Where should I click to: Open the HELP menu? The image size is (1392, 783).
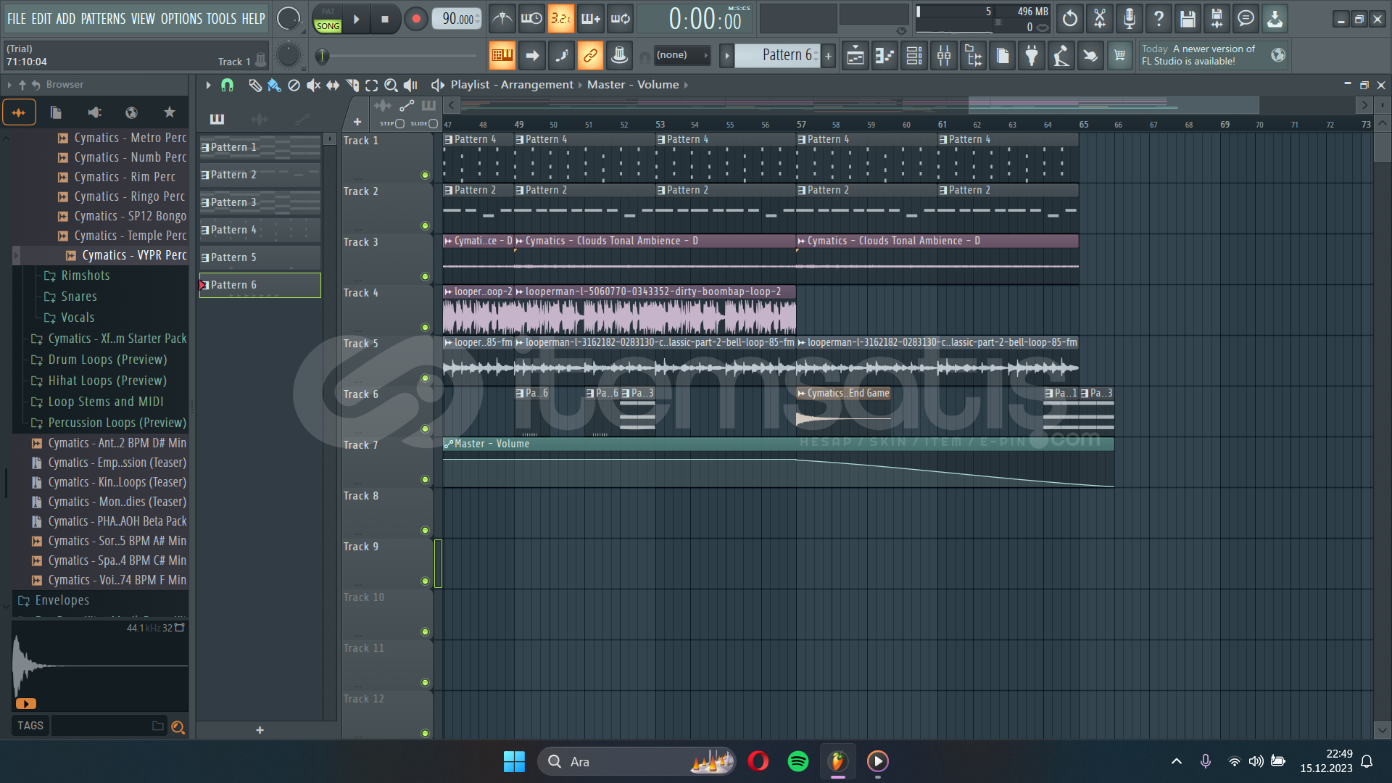pos(253,19)
